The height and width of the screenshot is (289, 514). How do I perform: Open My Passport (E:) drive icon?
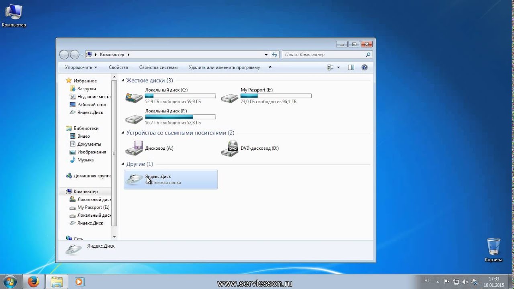pos(229,97)
